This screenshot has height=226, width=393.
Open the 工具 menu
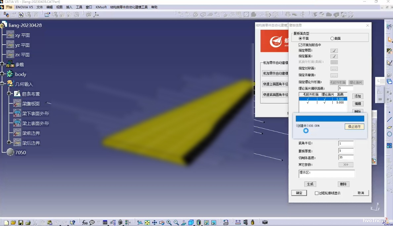tap(79, 7)
